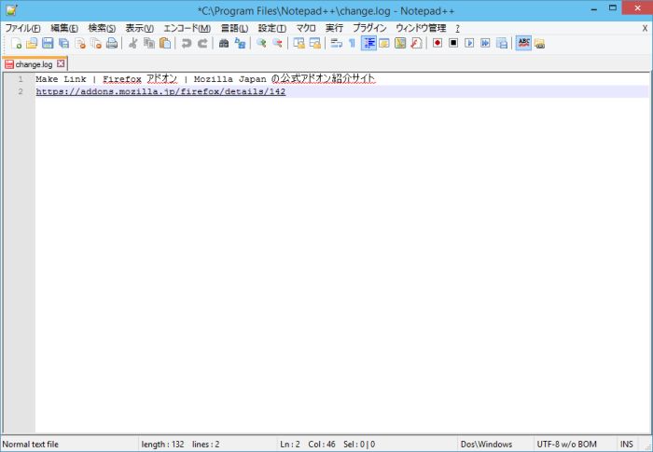653x452 pixels.
Task: Close the document with menu bar X
Action: (x=645, y=28)
